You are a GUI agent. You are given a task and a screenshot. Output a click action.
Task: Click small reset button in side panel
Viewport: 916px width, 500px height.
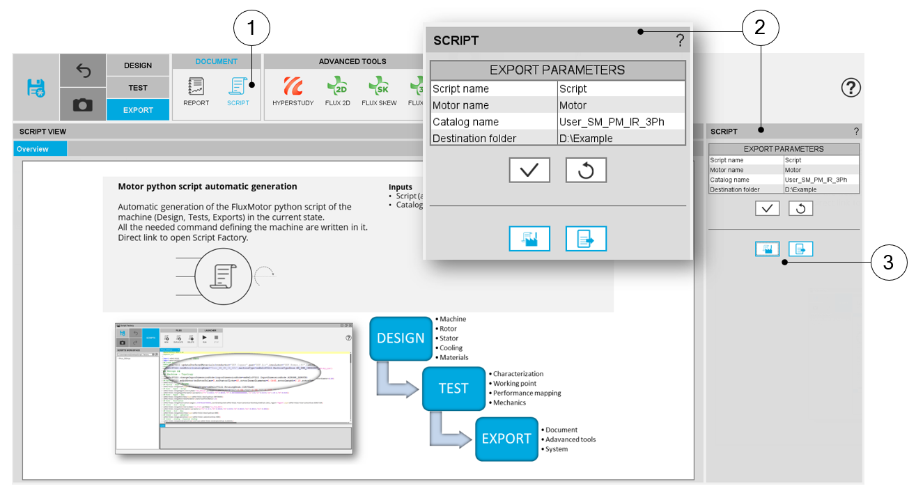coord(800,208)
